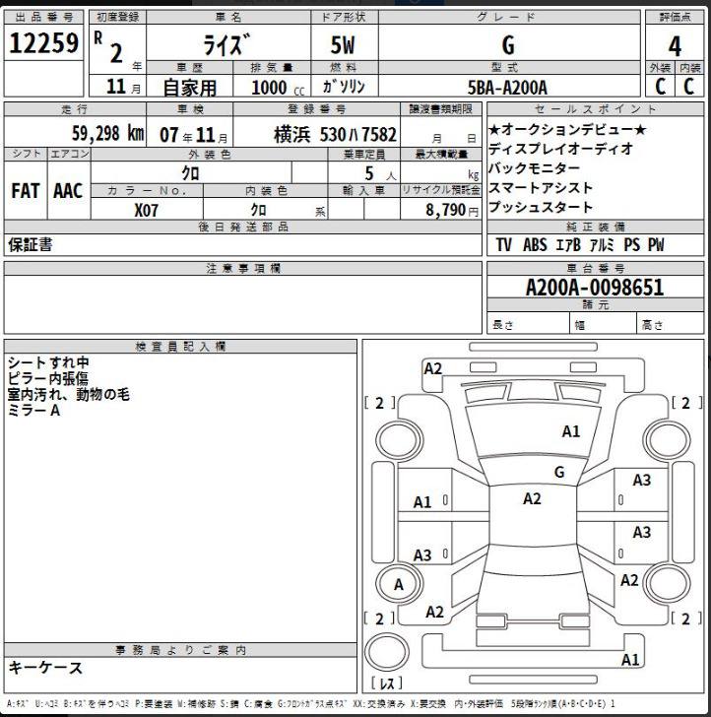
Task: Select the color number X07
Action: point(147,211)
